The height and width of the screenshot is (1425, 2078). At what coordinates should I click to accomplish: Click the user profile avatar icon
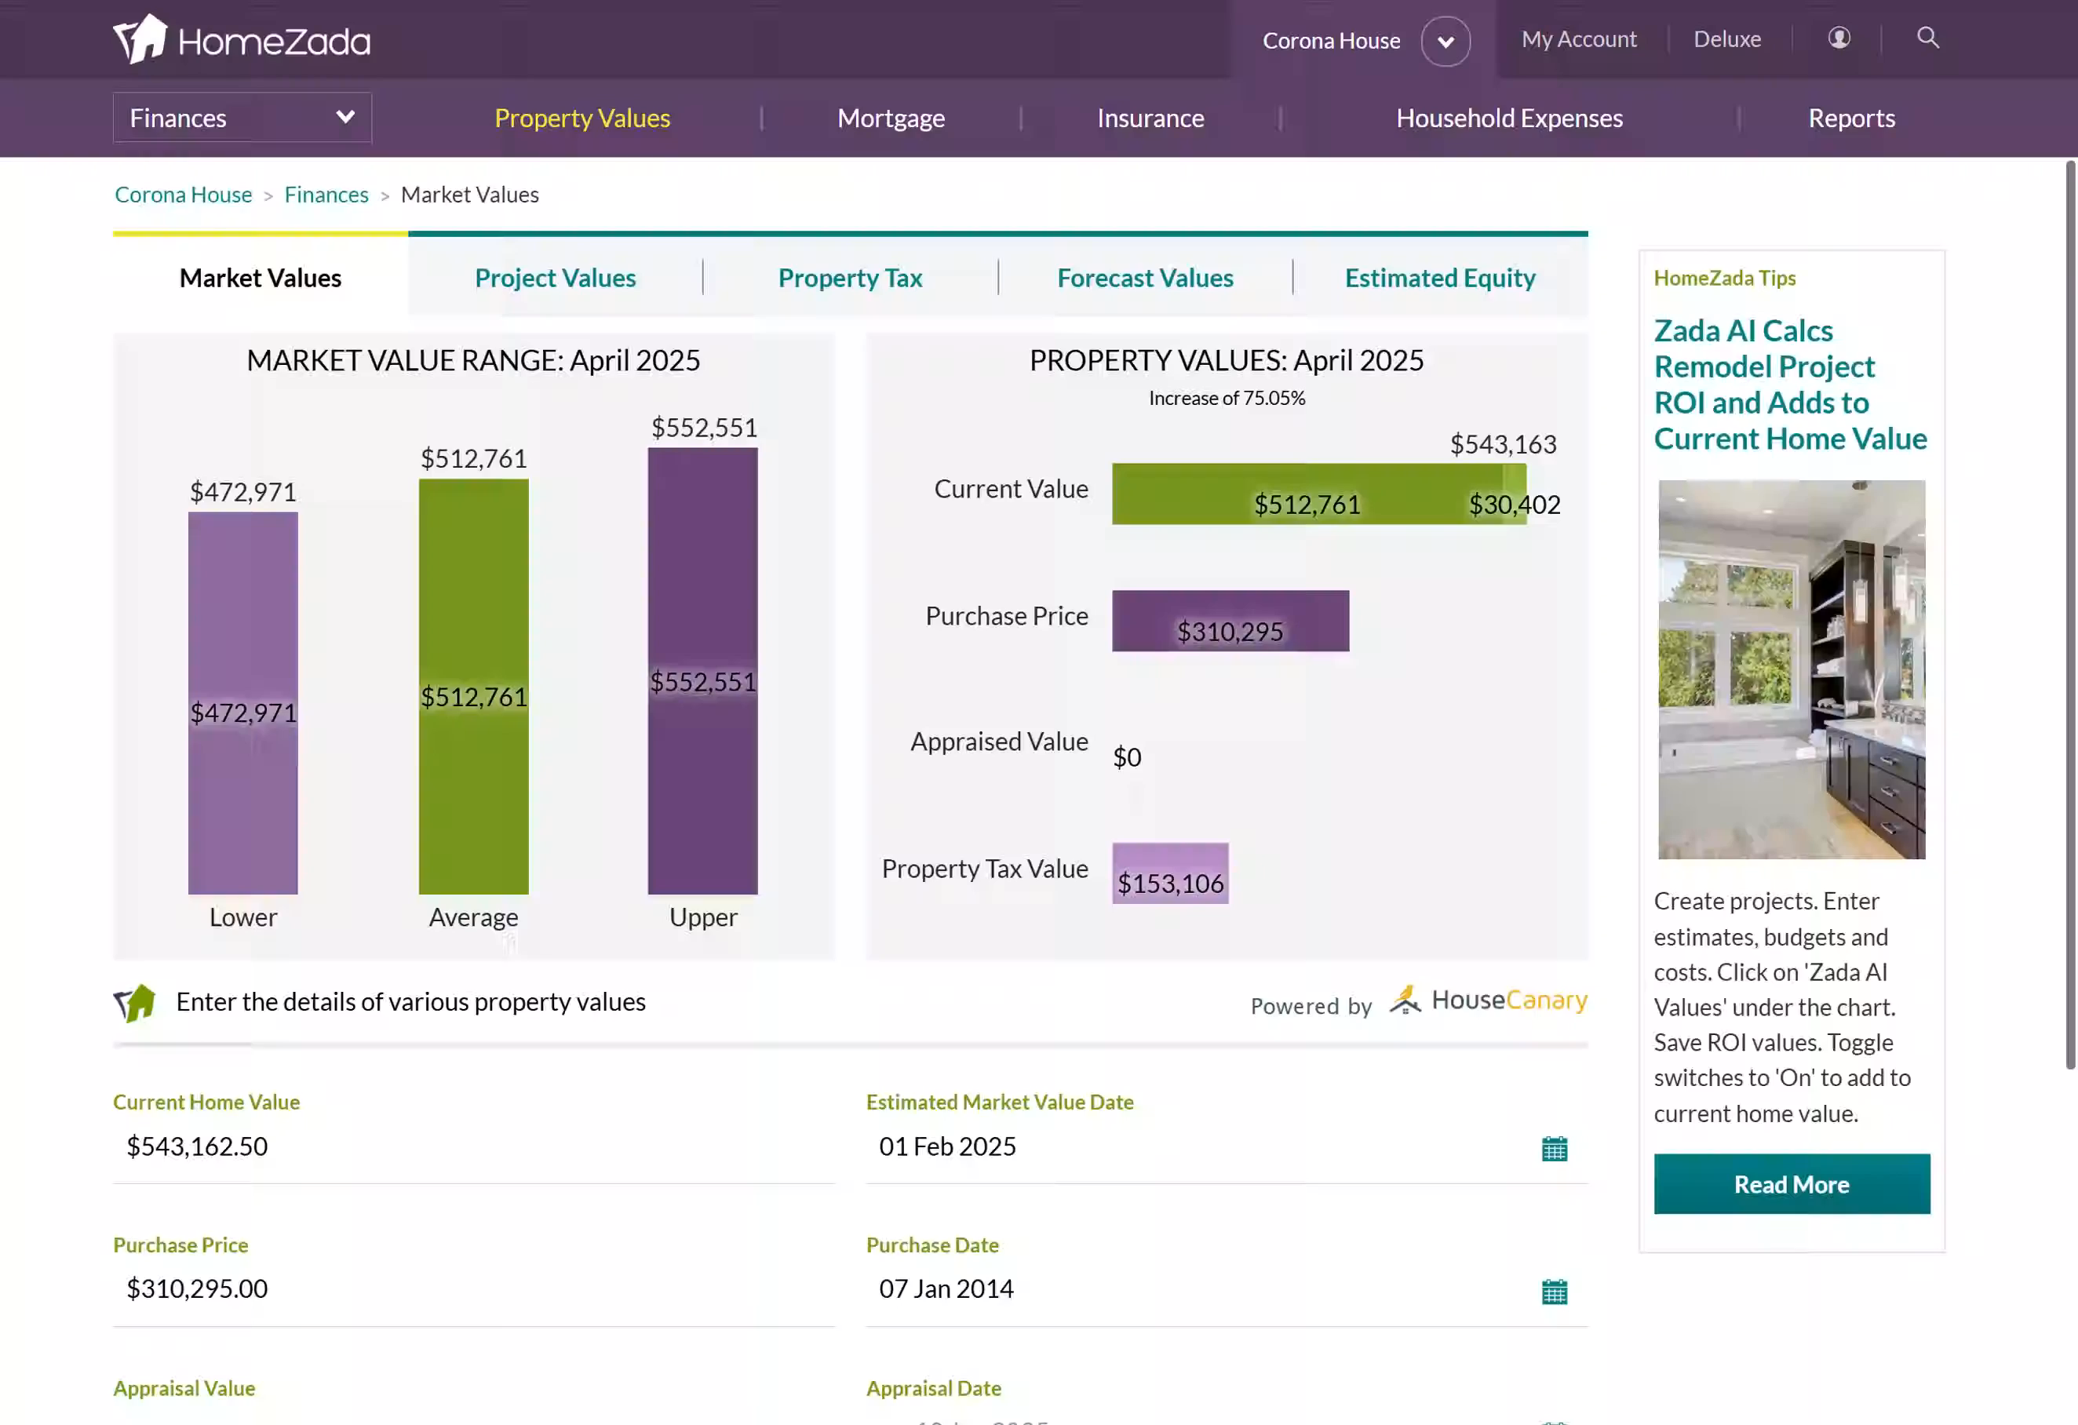tap(1839, 38)
